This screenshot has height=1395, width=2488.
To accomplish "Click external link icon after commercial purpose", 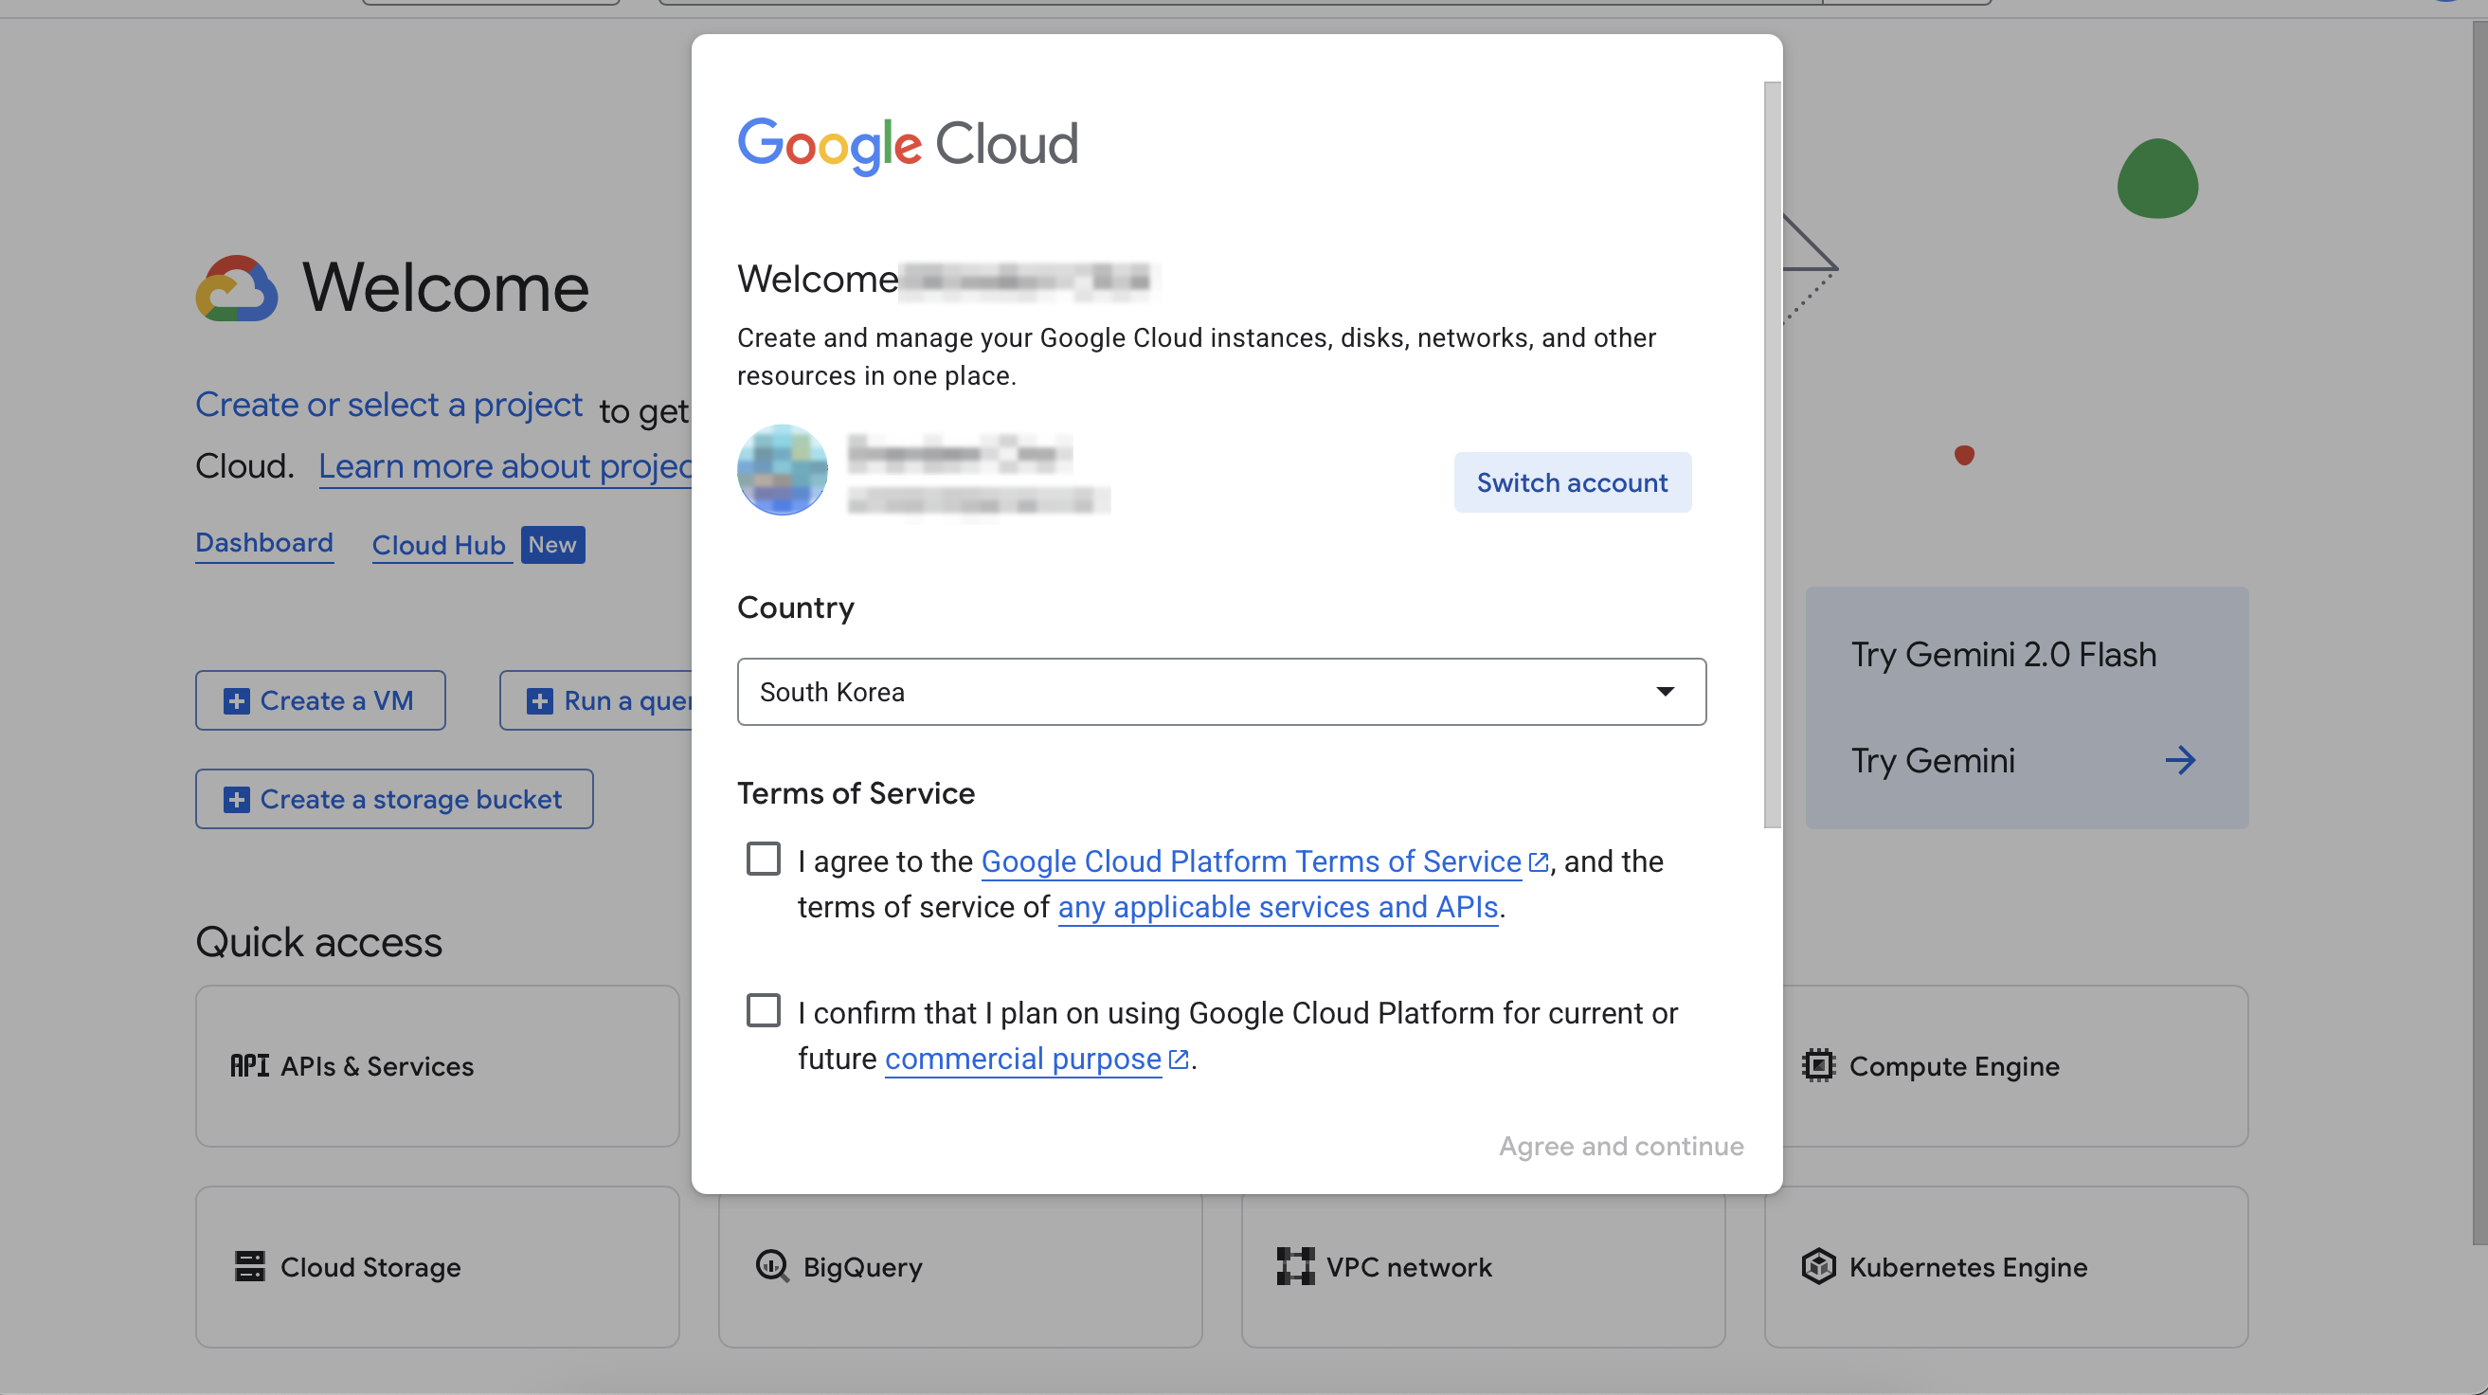I will tap(1178, 1059).
